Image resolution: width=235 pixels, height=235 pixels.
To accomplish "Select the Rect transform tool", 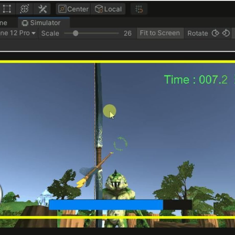I will click(7, 9).
